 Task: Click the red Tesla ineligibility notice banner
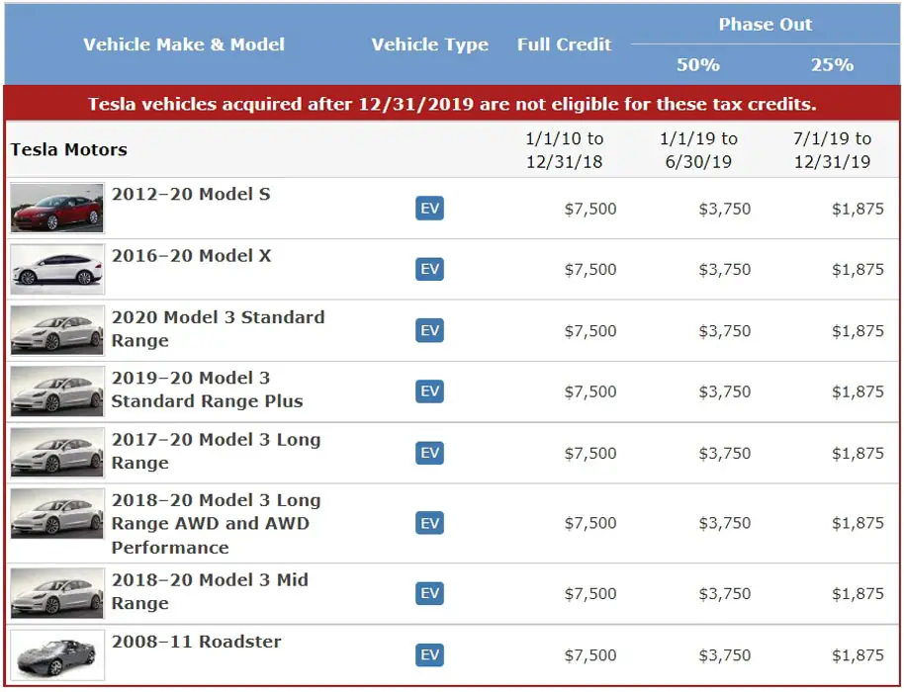[x=452, y=104]
